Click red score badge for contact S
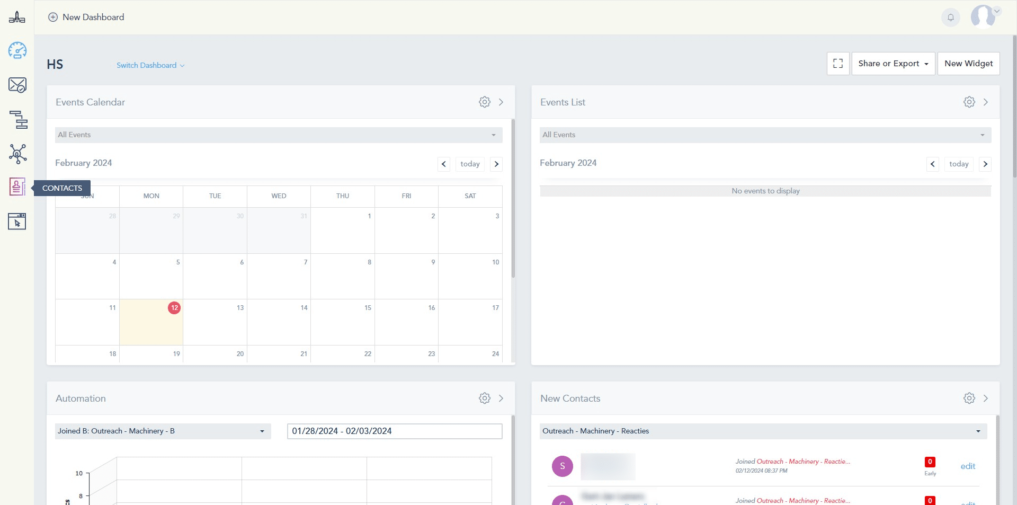Viewport: 1017px width, 505px height. (930, 462)
